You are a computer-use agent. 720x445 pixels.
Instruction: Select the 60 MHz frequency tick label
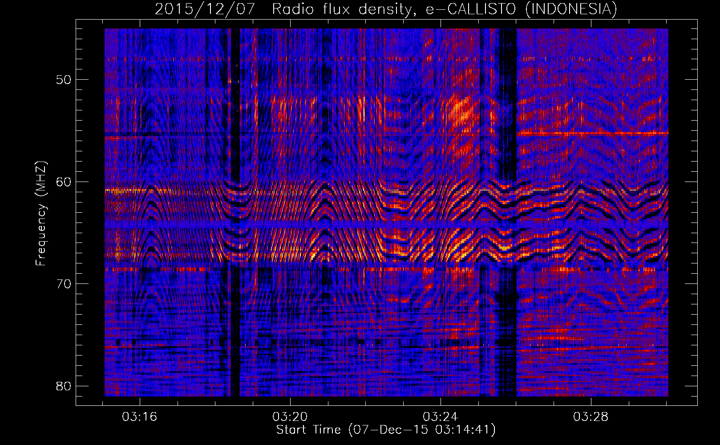(64, 182)
